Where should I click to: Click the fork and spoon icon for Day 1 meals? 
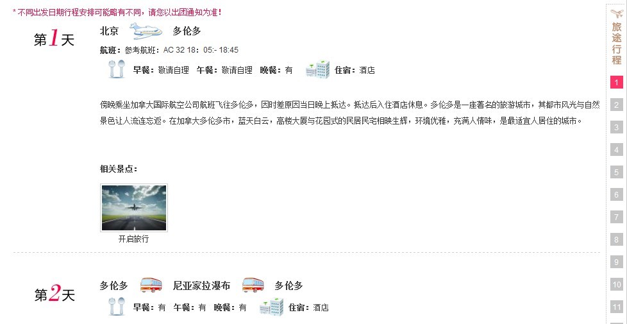(x=117, y=69)
